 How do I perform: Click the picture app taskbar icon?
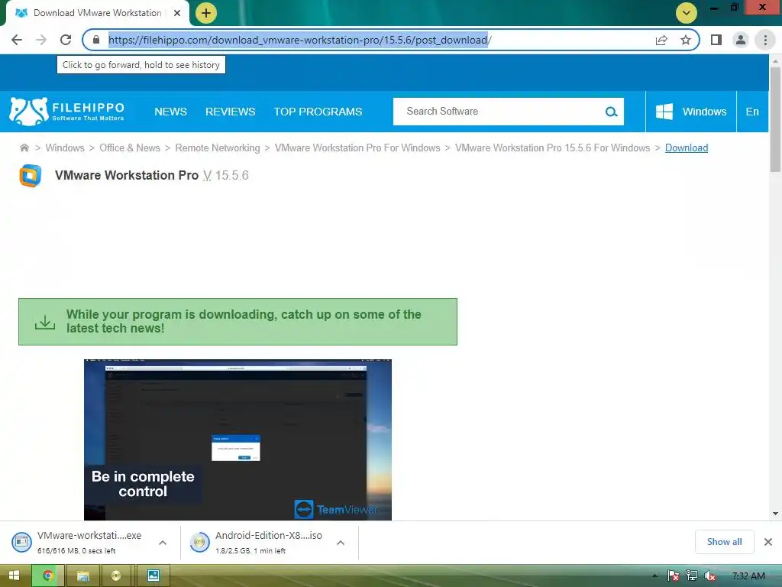point(153,576)
